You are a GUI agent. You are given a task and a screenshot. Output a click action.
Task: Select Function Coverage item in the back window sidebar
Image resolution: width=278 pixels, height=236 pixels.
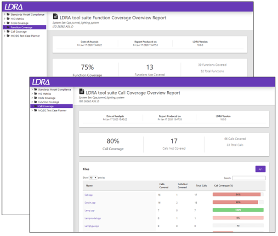coord(21,27)
